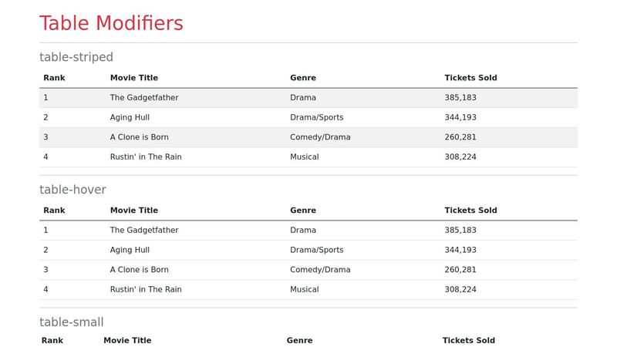
Task: Click Tickets Sold header in hover table
Action: 470,211
